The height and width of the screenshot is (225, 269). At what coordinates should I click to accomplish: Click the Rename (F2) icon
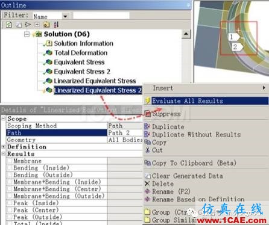point(148,191)
